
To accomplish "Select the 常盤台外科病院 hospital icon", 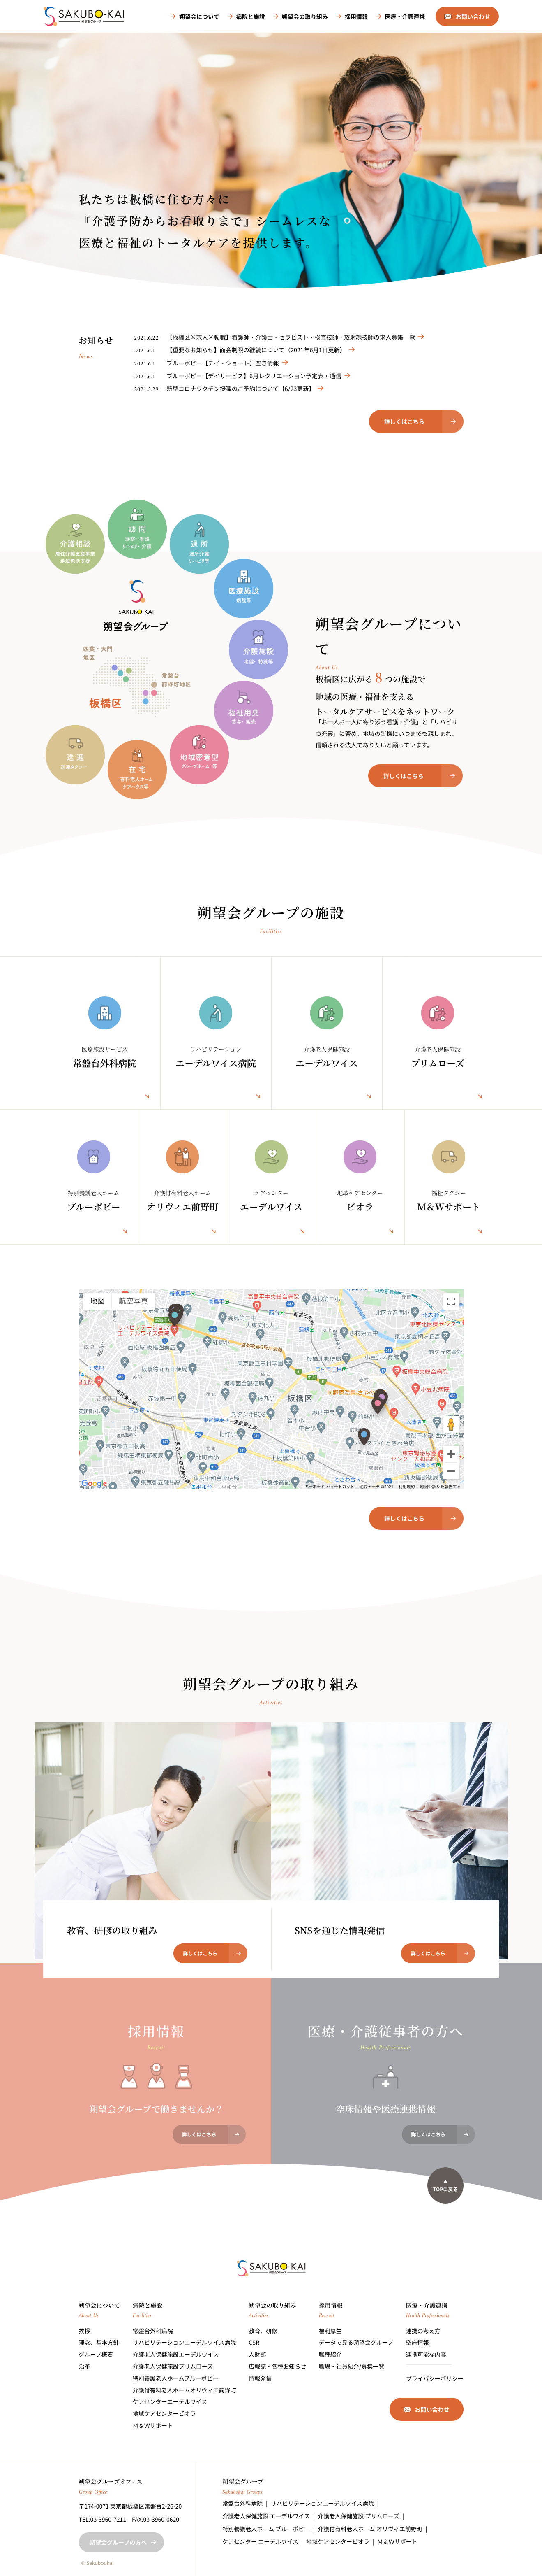I will coord(104,1012).
